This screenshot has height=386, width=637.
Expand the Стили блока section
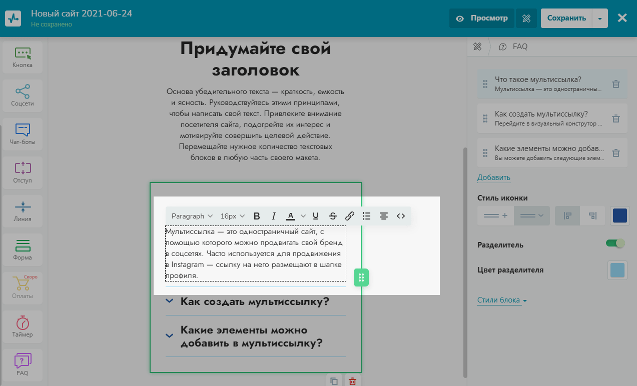(502, 300)
